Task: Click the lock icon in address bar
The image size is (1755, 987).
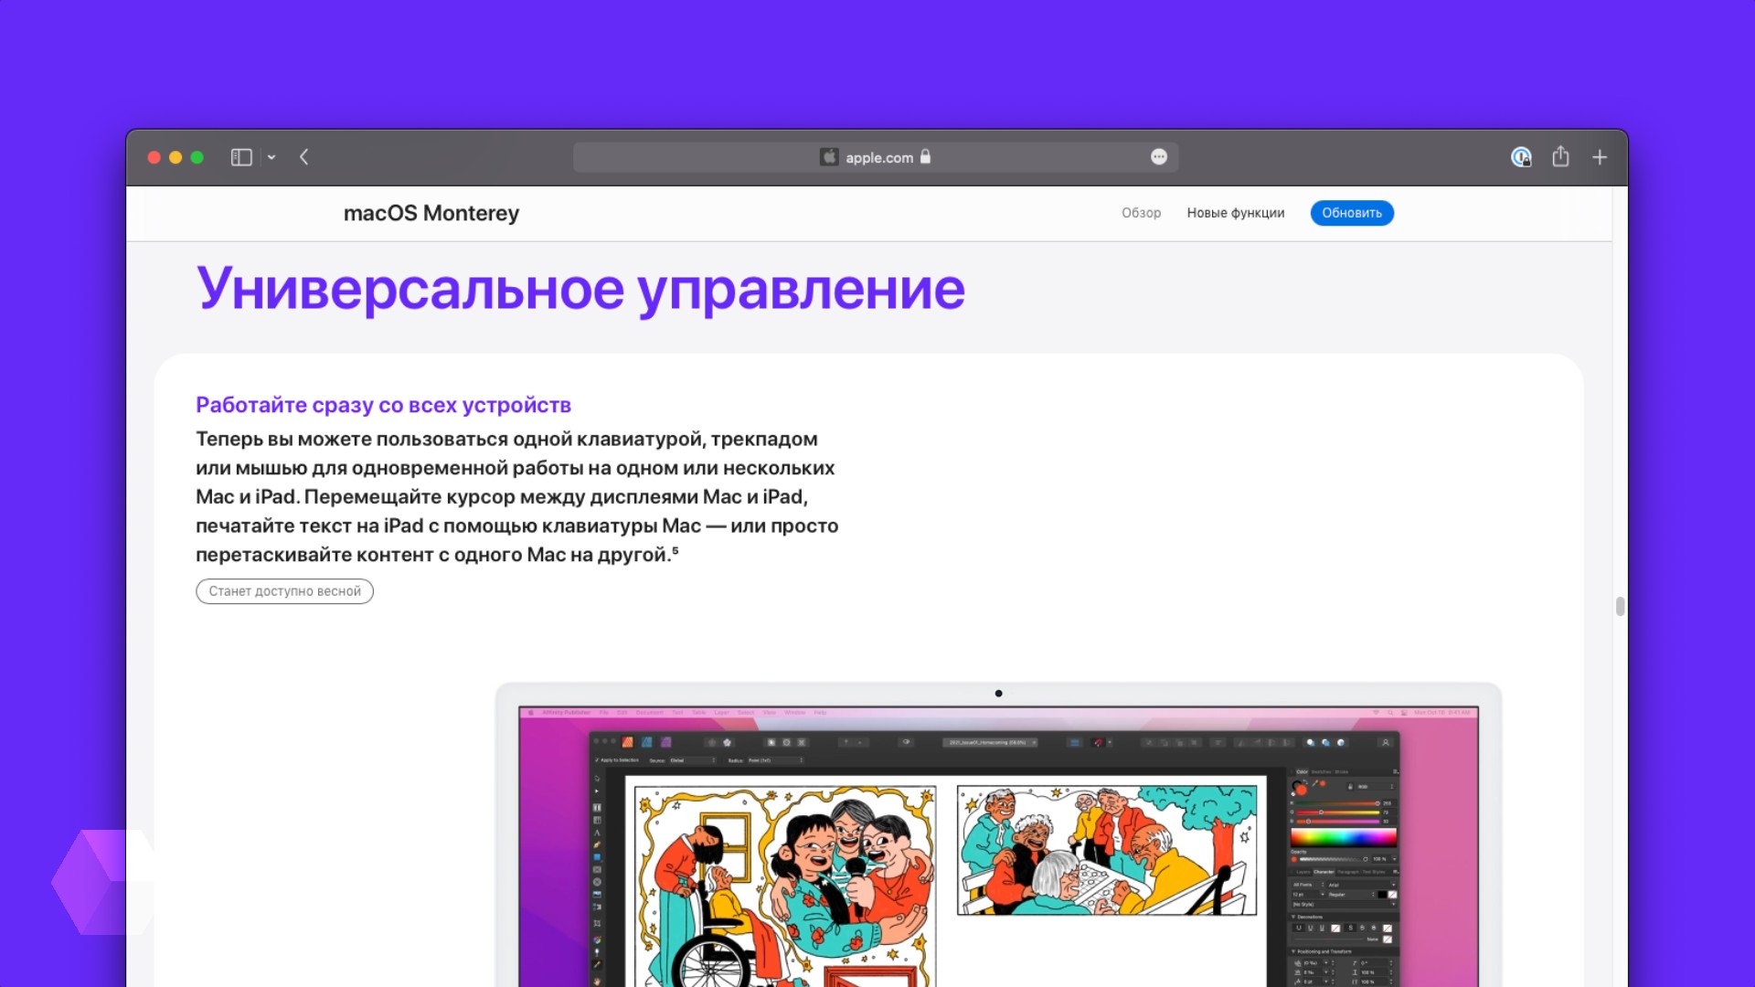Action: pos(925,156)
